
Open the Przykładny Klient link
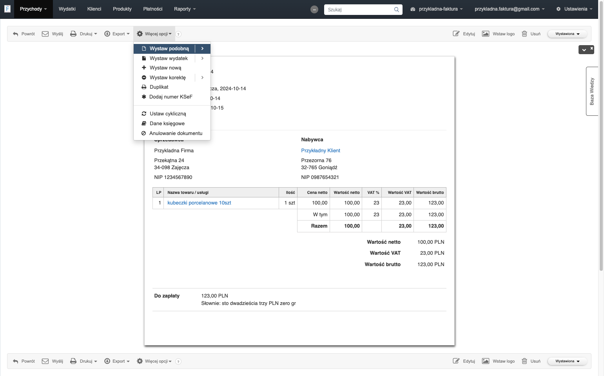[x=321, y=151]
